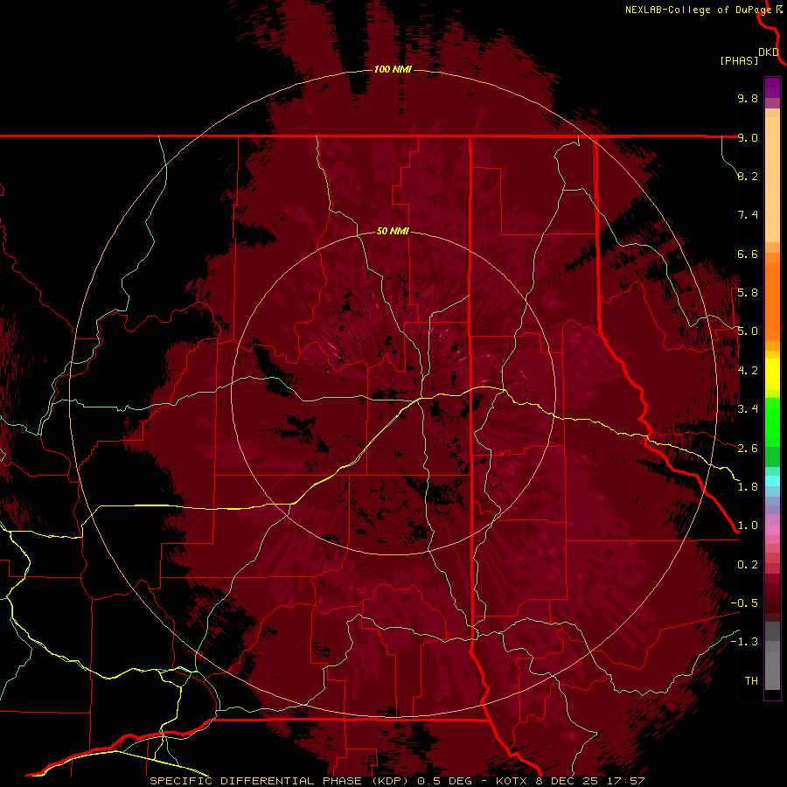This screenshot has width=787, height=787.
Task: Click the 0.5 DEG elevation text
Action: click(445, 781)
